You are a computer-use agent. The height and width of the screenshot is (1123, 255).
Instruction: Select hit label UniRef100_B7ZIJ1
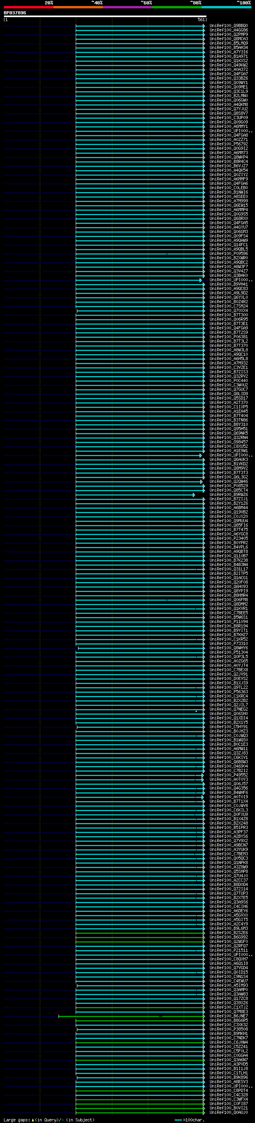(x=229, y=499)
